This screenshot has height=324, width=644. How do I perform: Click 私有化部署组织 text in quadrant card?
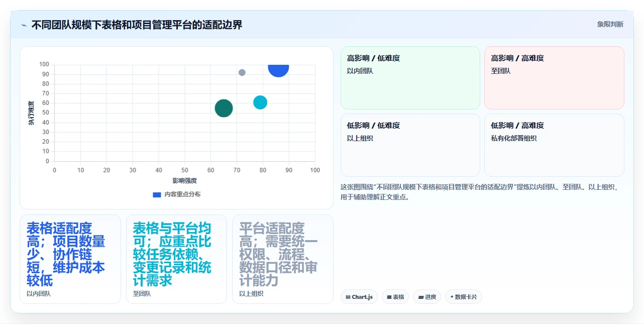pos(514,138)
